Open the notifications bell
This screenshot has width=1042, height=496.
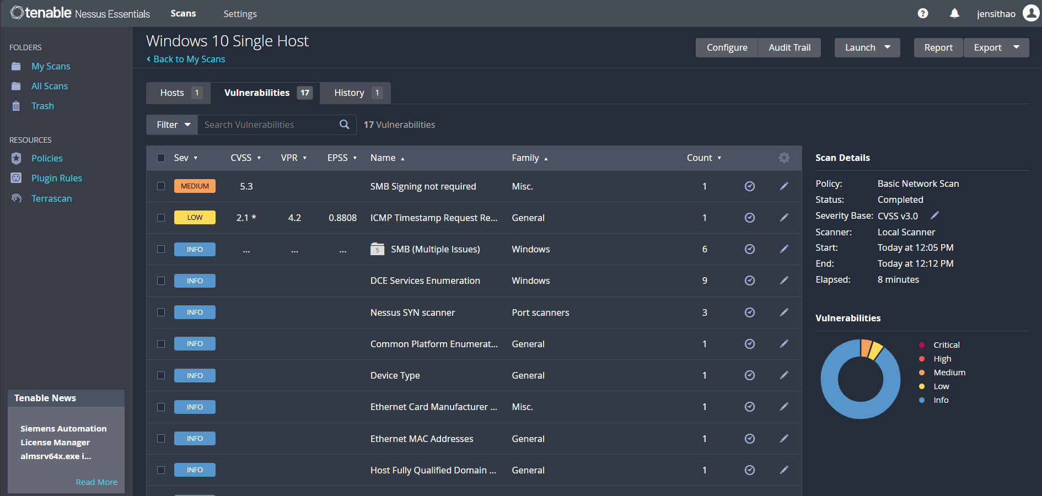coord(955,13)
